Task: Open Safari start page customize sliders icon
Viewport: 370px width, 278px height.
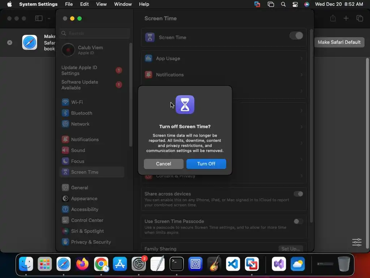Action: point(357,242)
